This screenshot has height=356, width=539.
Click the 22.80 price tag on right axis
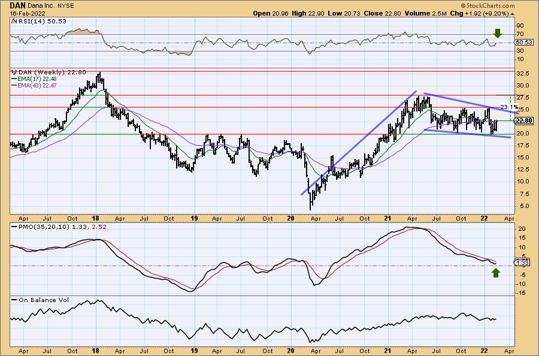(524, 120)
